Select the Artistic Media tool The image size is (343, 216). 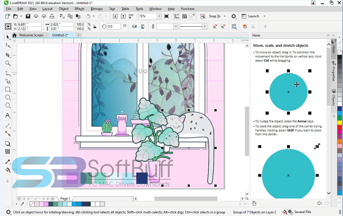click(x=7, y=81)
